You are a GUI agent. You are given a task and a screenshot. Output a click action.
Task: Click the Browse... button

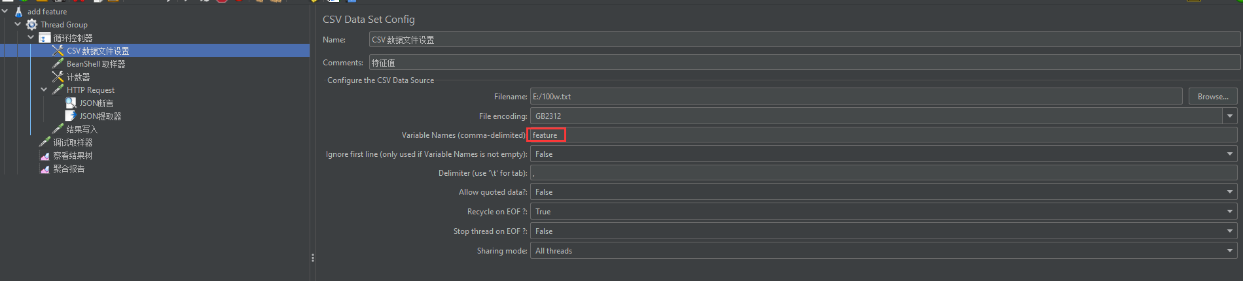[x=1213, y=96]
